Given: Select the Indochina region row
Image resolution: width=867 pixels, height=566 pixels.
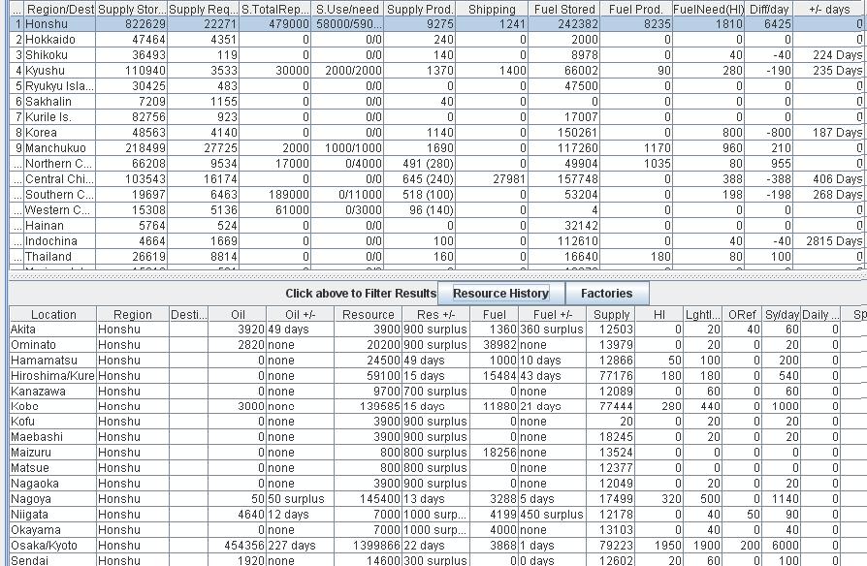Looking at the screenshot, I should tap(436, 240).
